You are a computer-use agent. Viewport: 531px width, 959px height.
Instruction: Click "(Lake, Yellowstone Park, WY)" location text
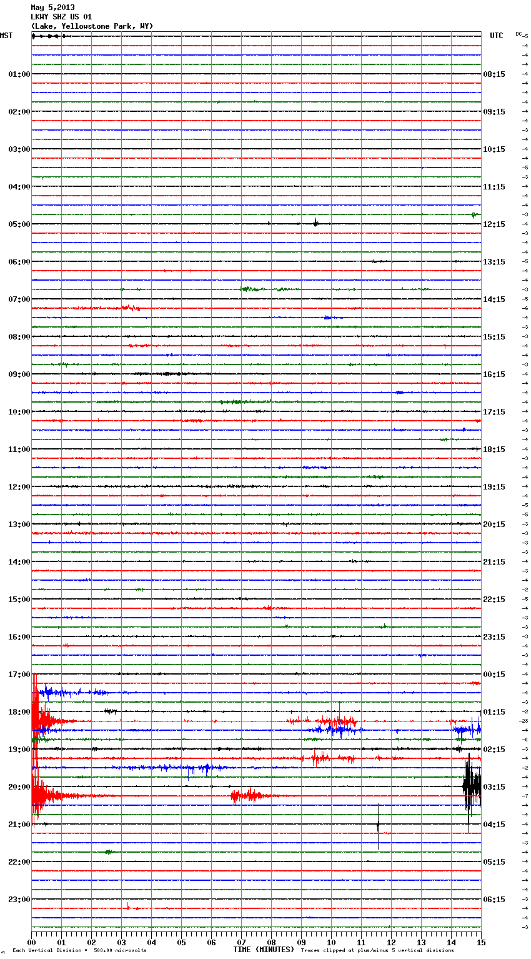point(92,26)
